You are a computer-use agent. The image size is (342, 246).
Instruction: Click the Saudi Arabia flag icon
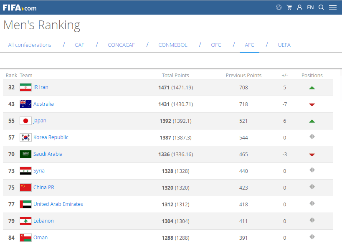pos(25,154)
